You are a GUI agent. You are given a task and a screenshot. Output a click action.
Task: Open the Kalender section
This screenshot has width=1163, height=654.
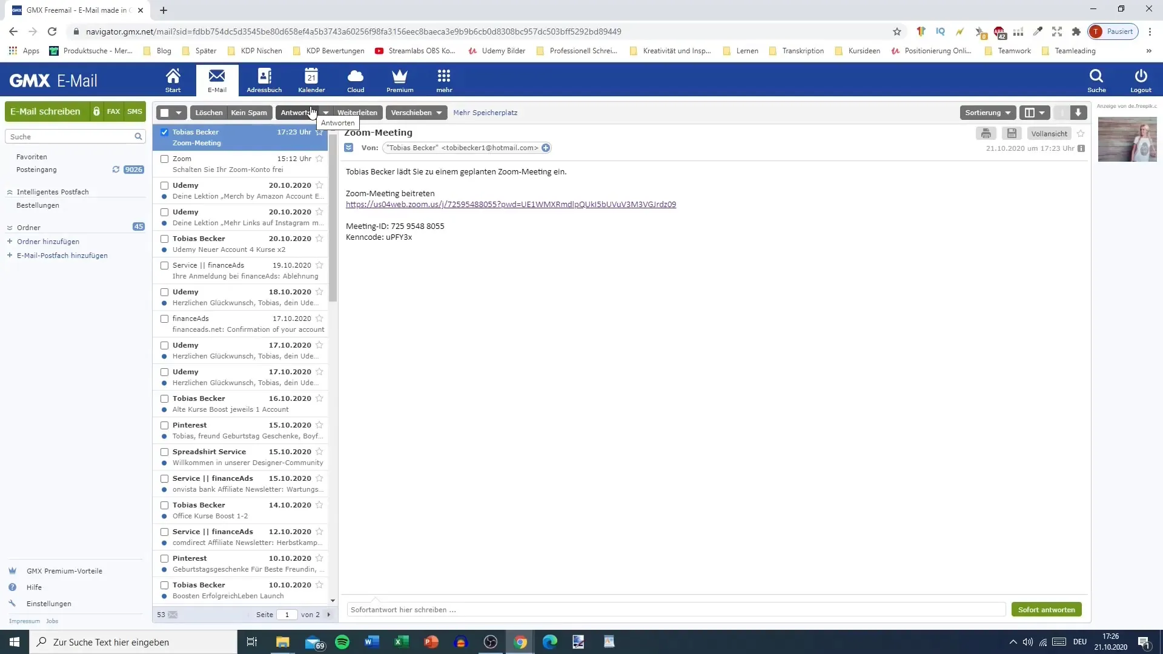click(311, 80)
